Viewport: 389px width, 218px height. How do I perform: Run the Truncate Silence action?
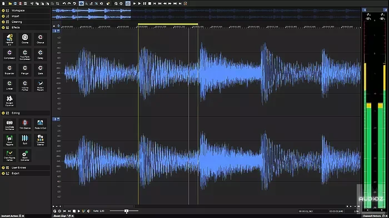pos(40,140)
